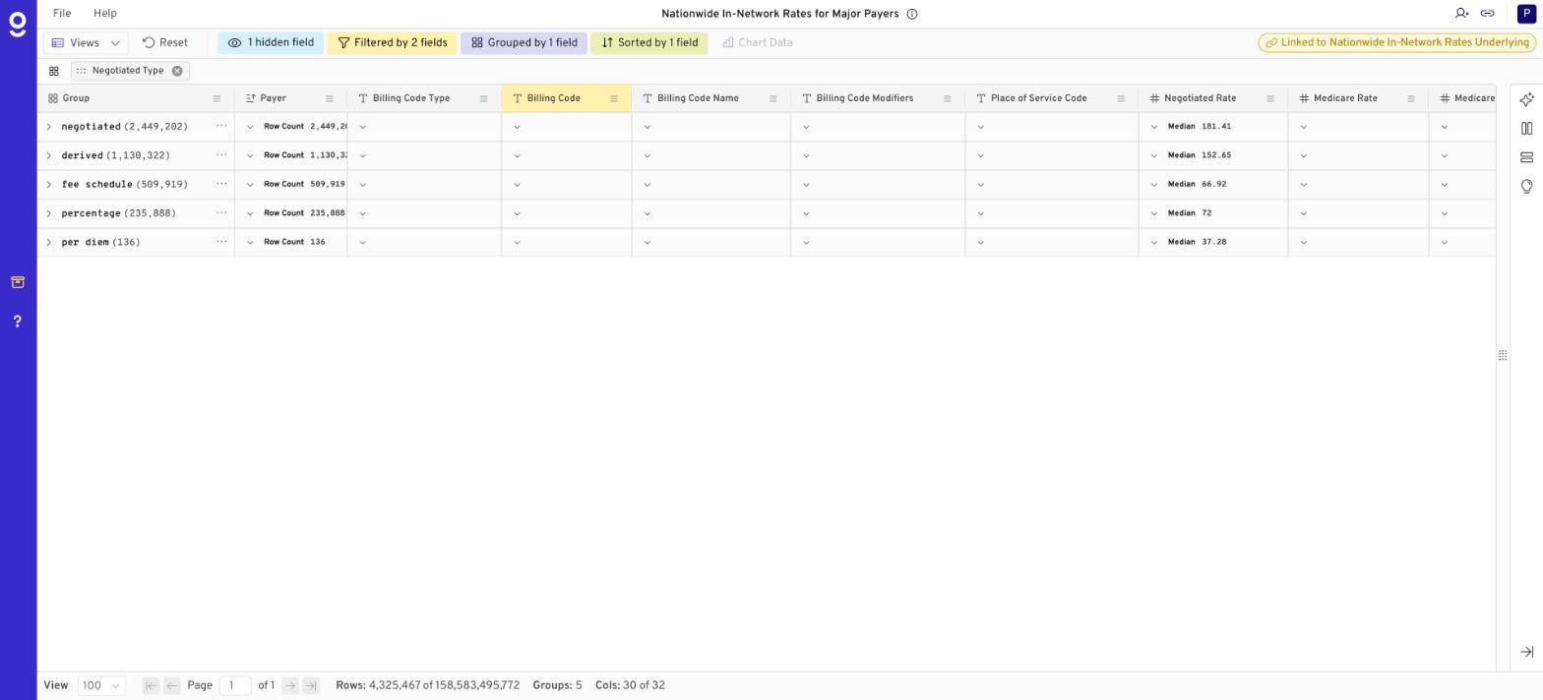The image size is (1543, 700).
Task: Open Place of Service Code column menu
Action: coord(1120,98)
